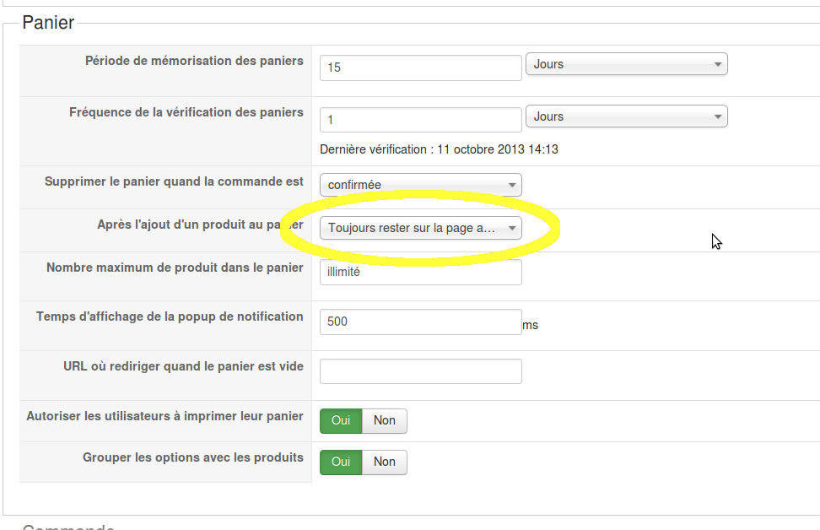Open the verification frequency 'Jours' unit dropdown
The width and height of the screenshot is (820, 530).
[626, 116]
